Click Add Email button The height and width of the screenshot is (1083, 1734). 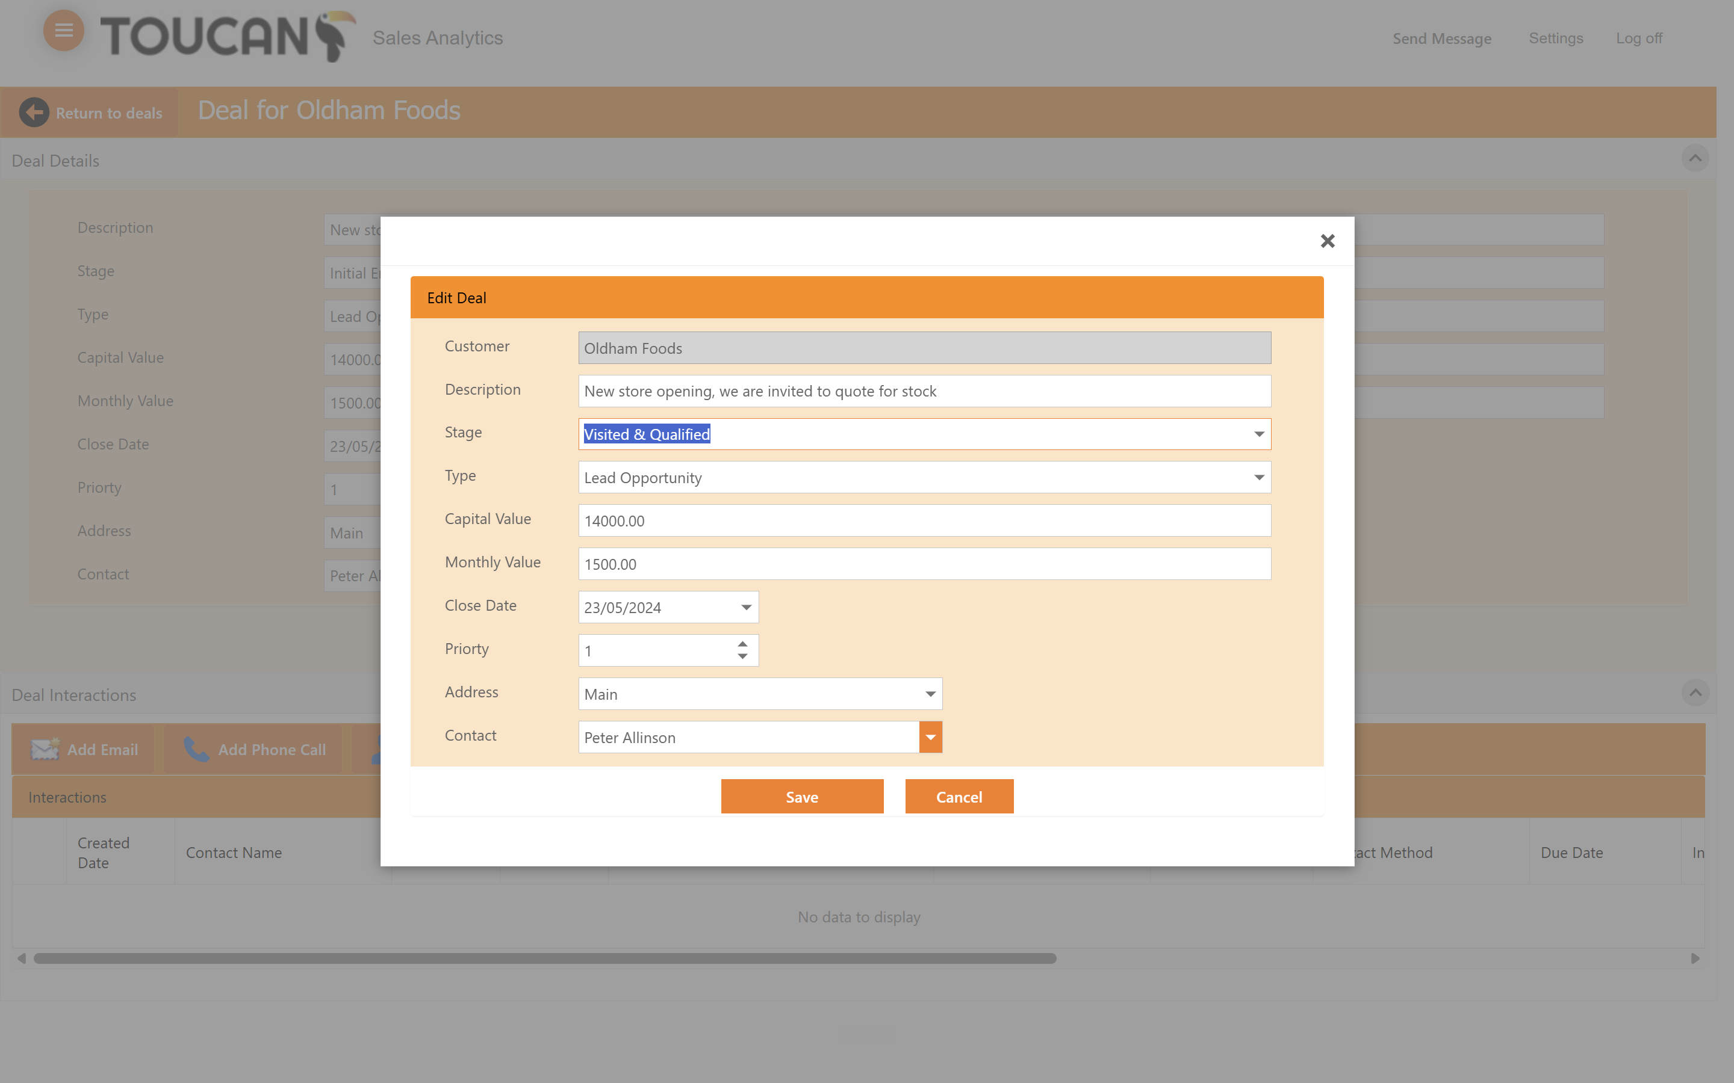[x=84, y=749]
